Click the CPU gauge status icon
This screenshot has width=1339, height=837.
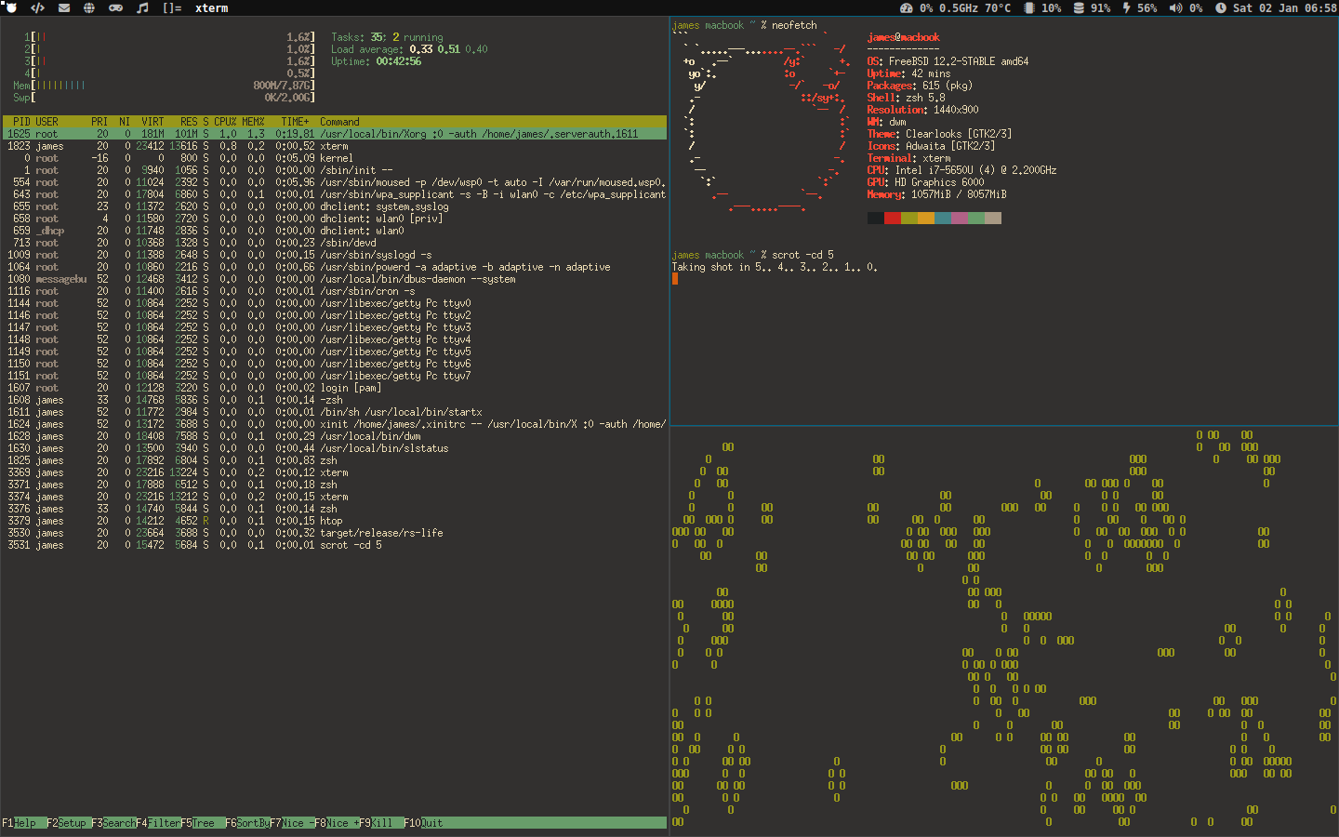pos(907,7)
